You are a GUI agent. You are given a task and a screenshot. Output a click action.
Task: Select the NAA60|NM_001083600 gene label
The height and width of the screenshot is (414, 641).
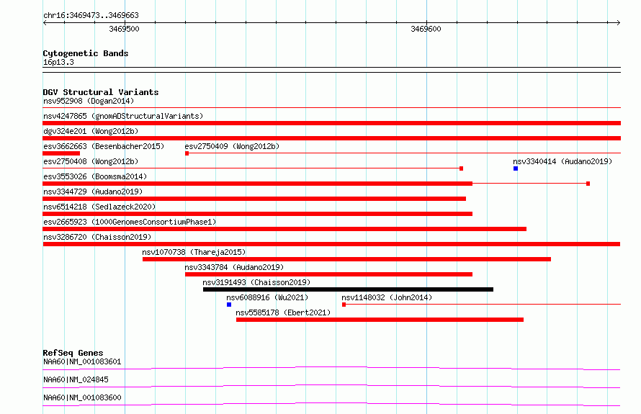82,397
